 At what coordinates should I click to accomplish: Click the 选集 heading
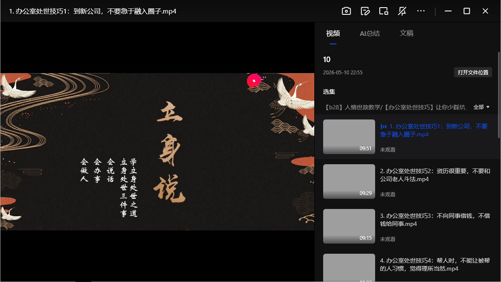[x=329, y=92]
